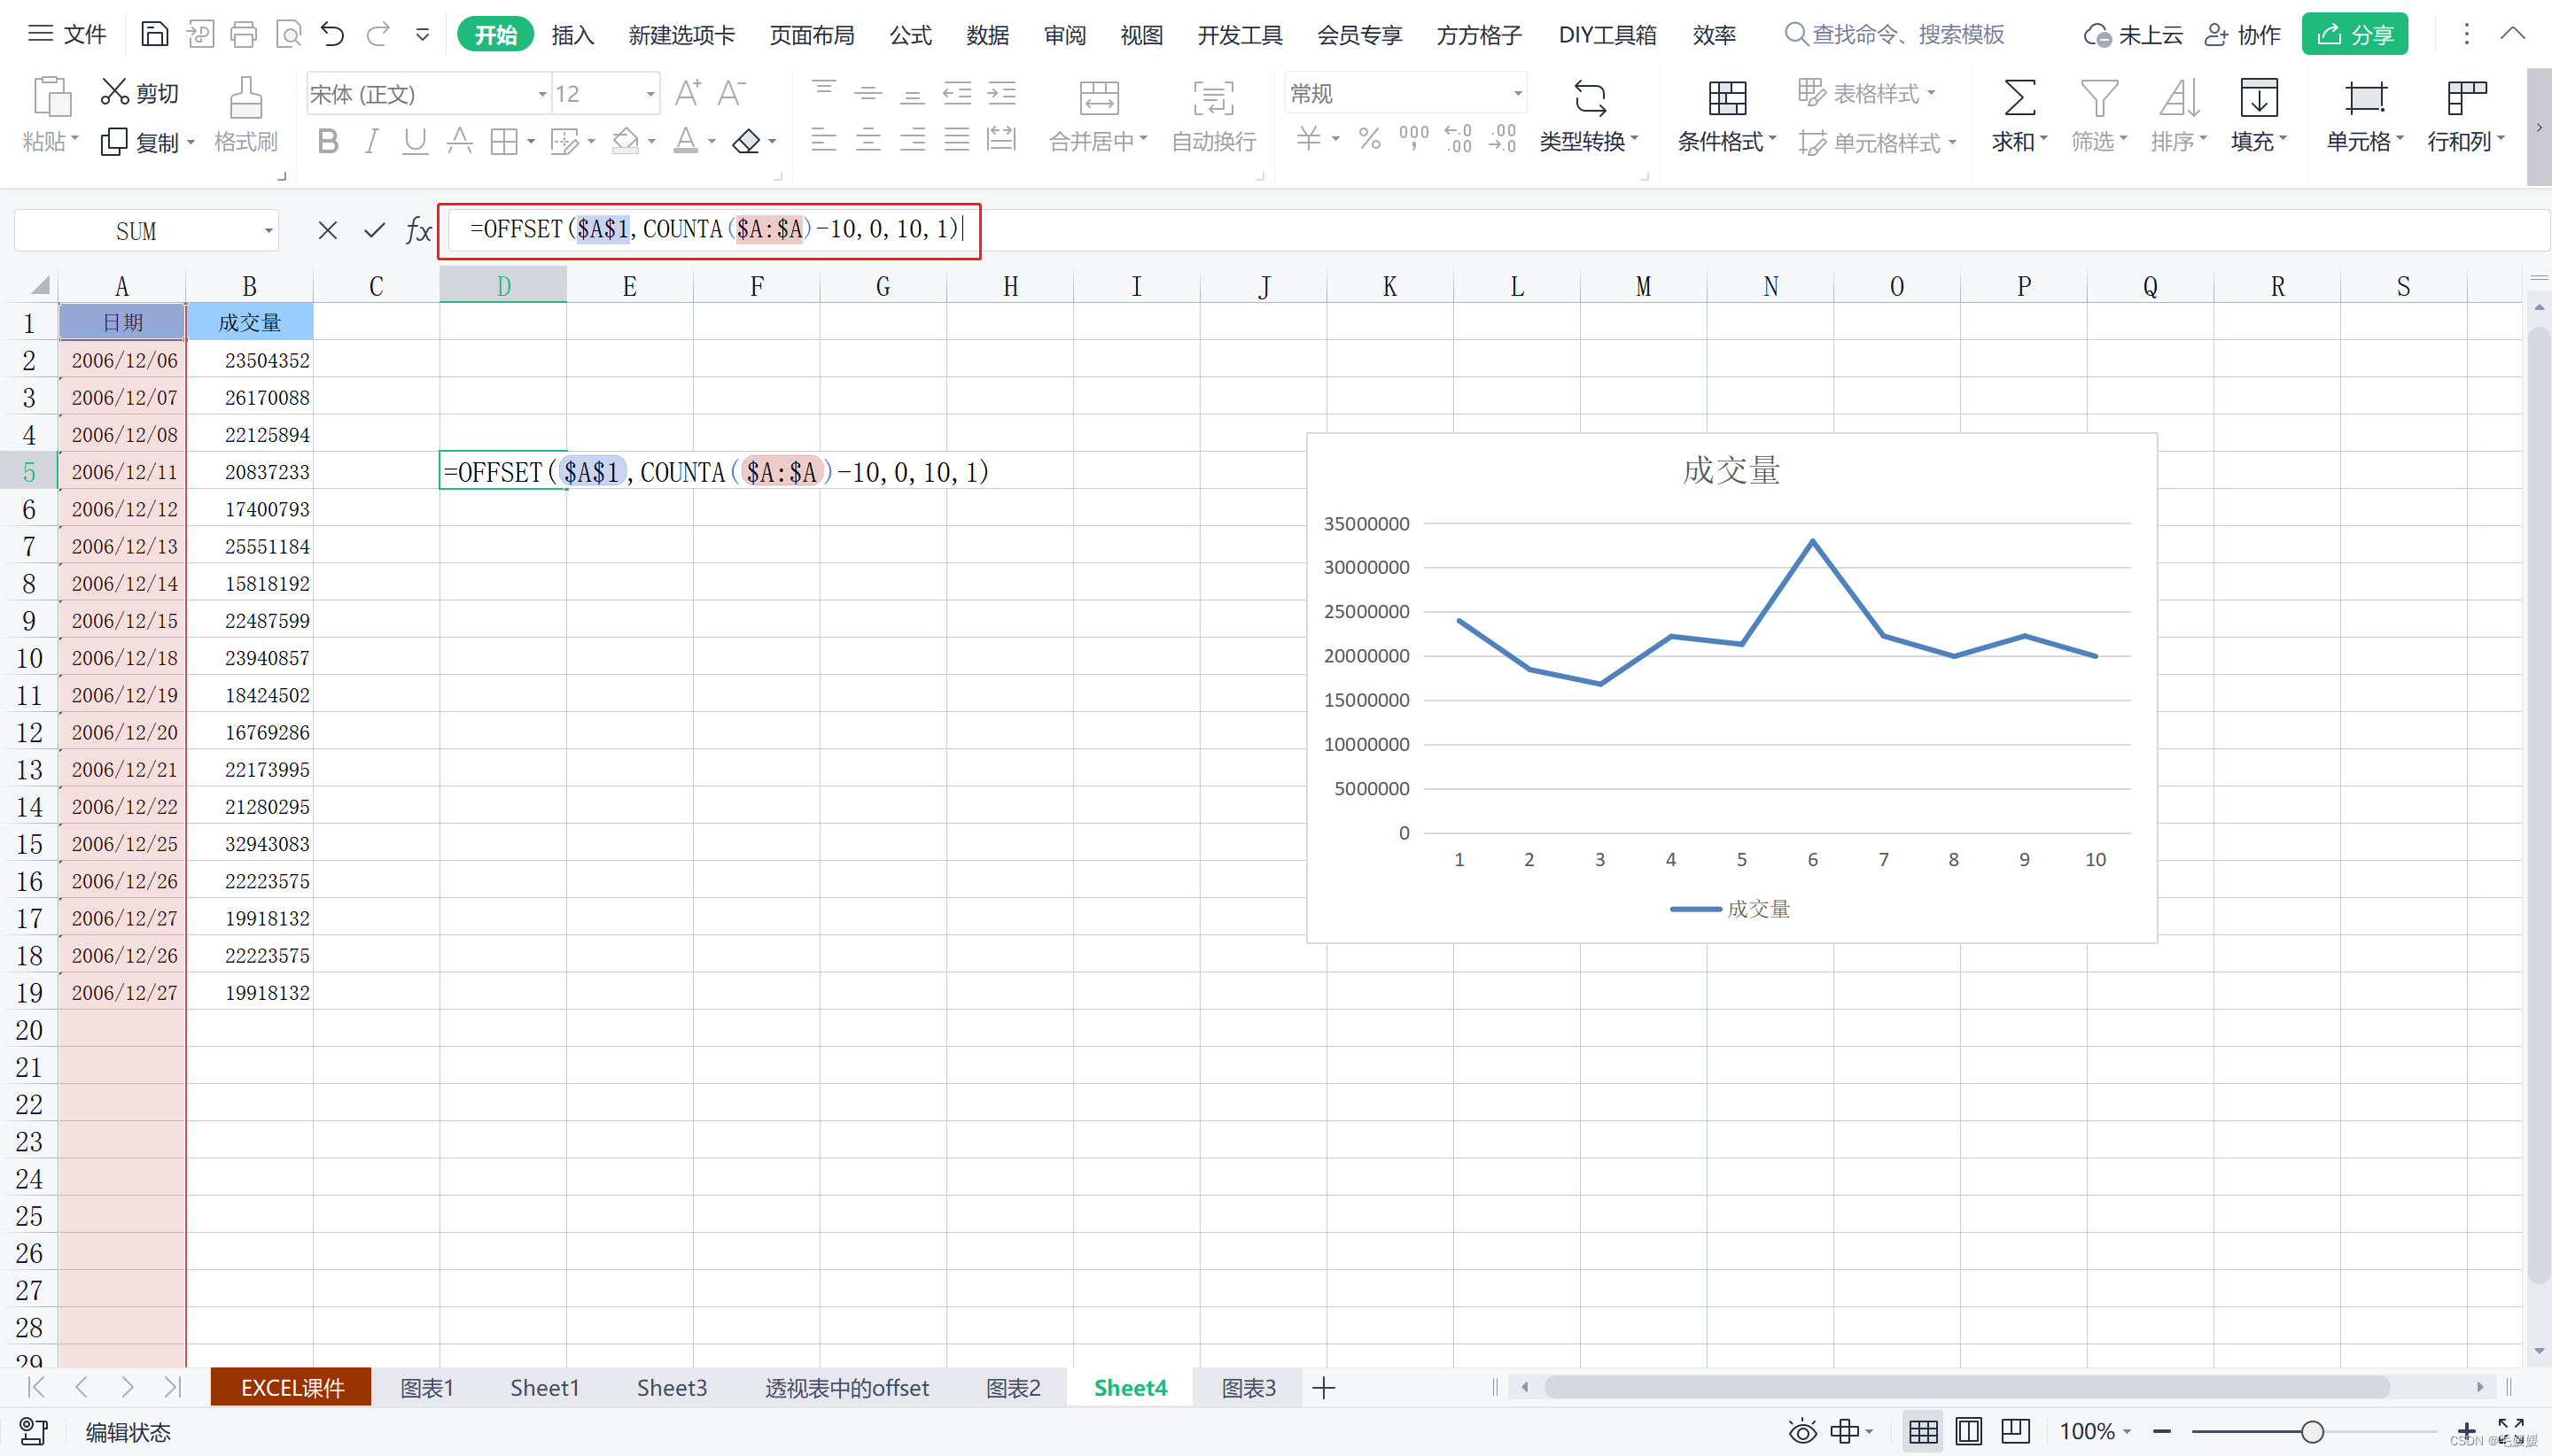
Task: Click the thousands separator icon
Action: tap(1413, 139)
